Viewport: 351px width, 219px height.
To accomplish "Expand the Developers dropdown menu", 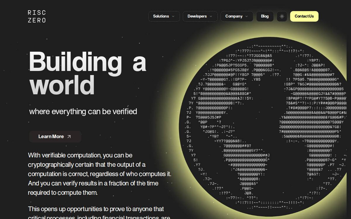I will 200,16.
